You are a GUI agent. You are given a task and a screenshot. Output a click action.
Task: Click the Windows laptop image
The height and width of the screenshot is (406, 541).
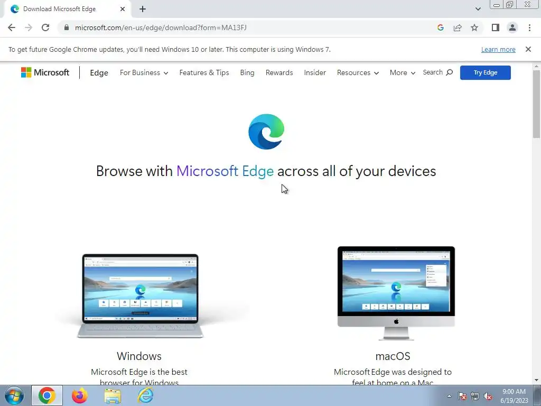139,296
